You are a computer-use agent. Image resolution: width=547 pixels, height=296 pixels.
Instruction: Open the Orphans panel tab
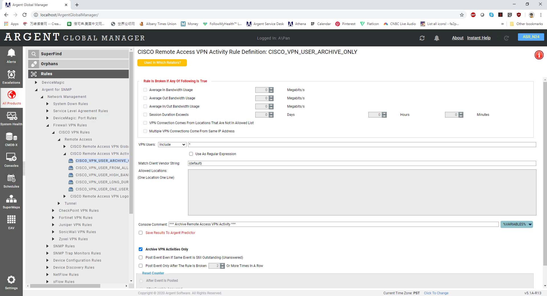78,64
